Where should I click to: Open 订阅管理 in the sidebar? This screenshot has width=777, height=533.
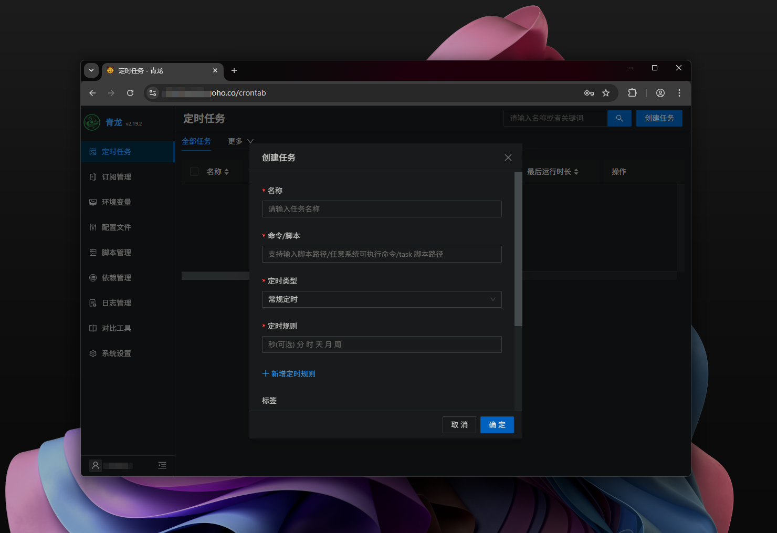point(128,177)
